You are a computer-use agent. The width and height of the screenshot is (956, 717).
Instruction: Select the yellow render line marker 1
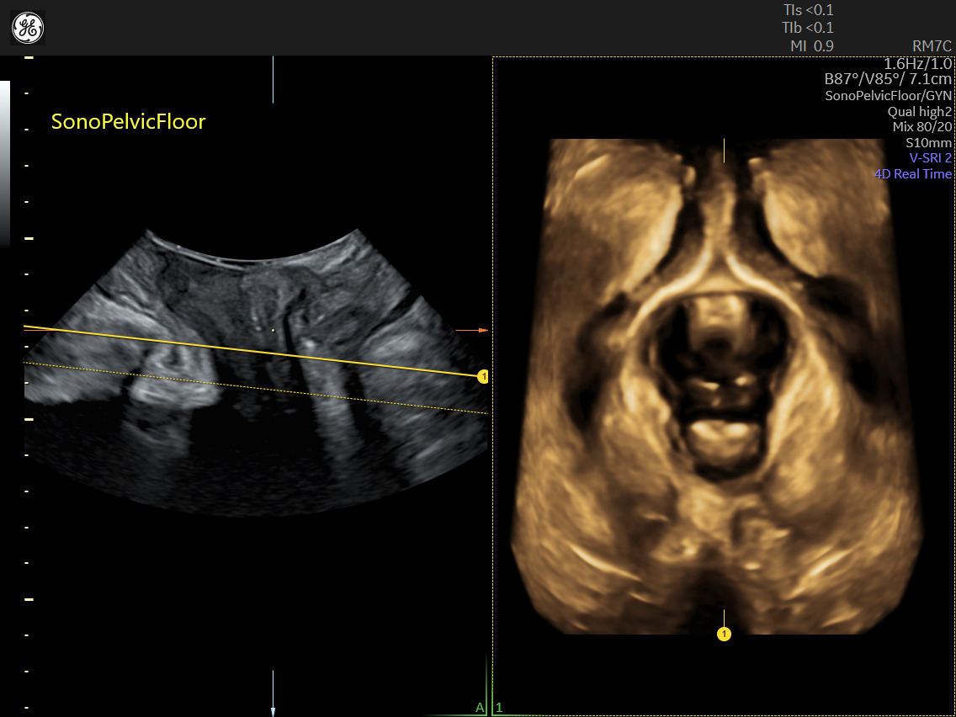(483, 377)
